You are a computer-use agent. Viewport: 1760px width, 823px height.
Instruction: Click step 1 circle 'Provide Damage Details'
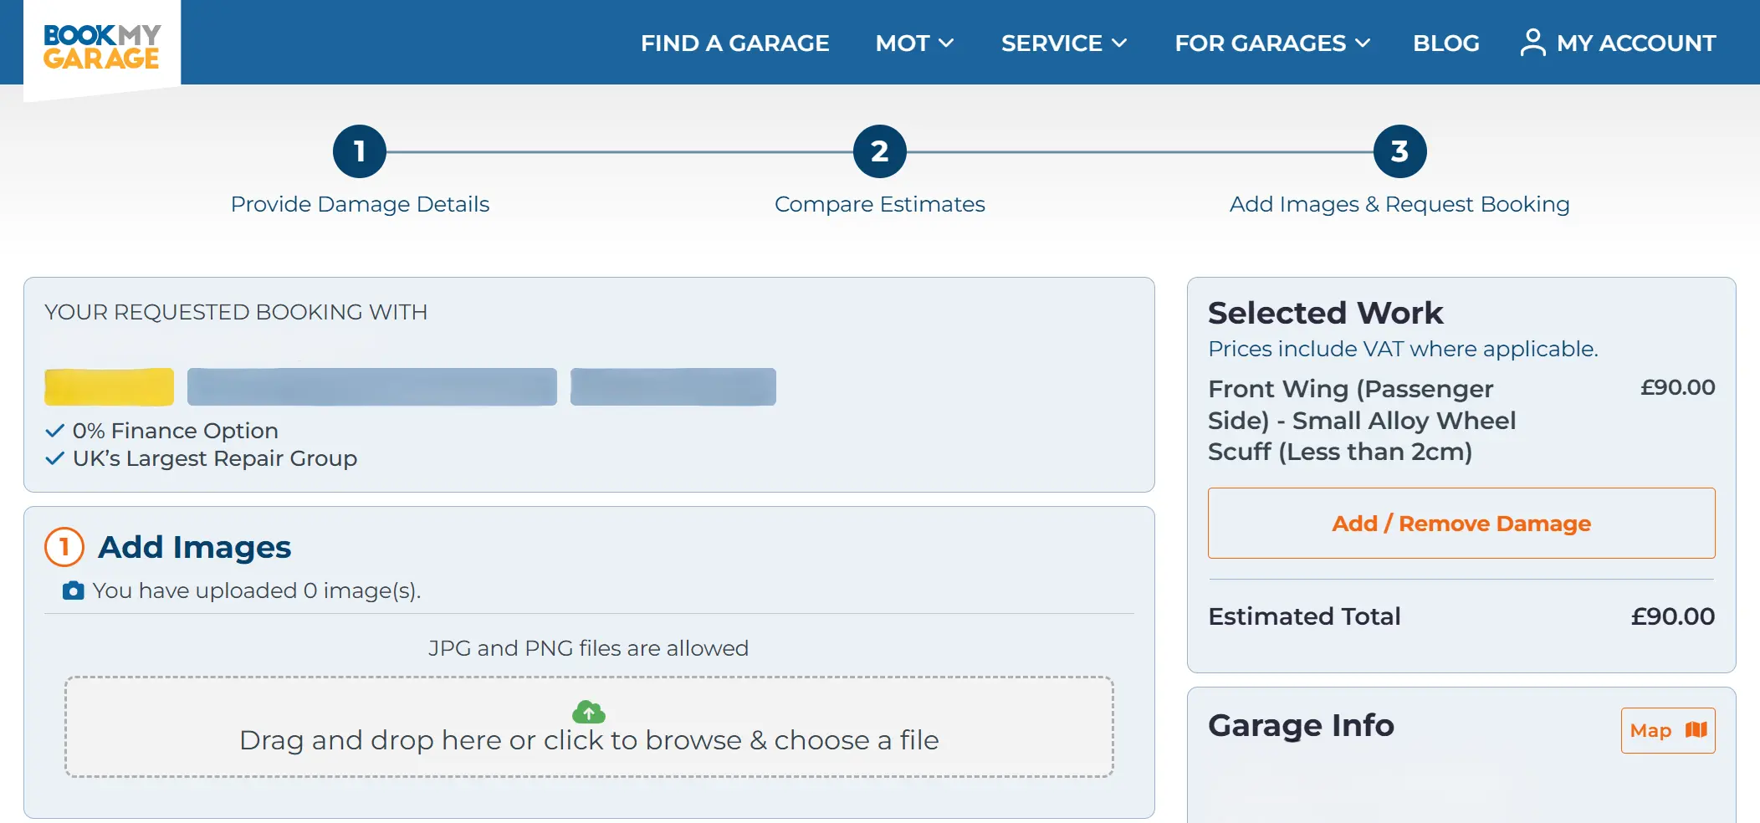click(360, 152)
